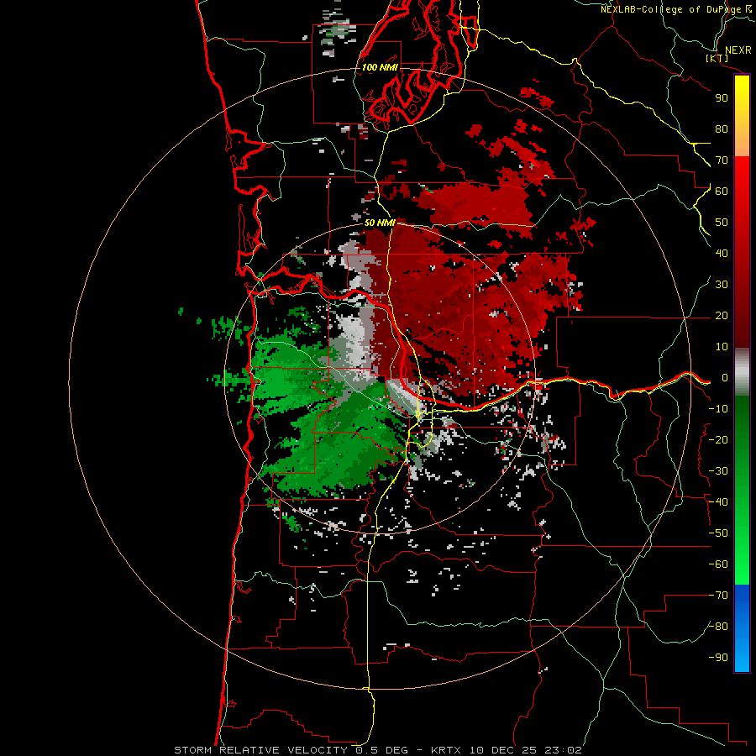Click the -70 value on velocity scale
The width and height of the screenshot is (756, 756).
718,596
